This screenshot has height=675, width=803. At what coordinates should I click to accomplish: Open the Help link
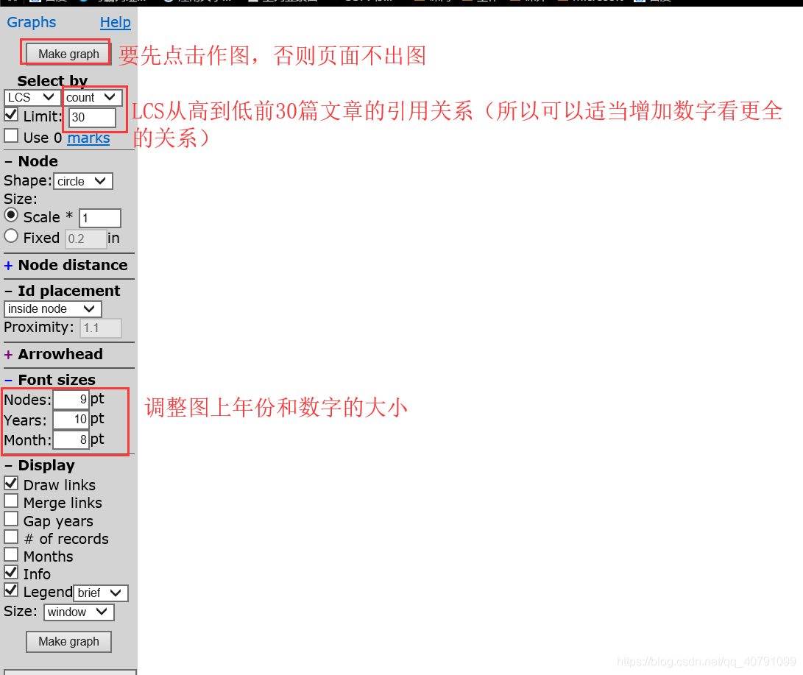(x=115, y=22)
